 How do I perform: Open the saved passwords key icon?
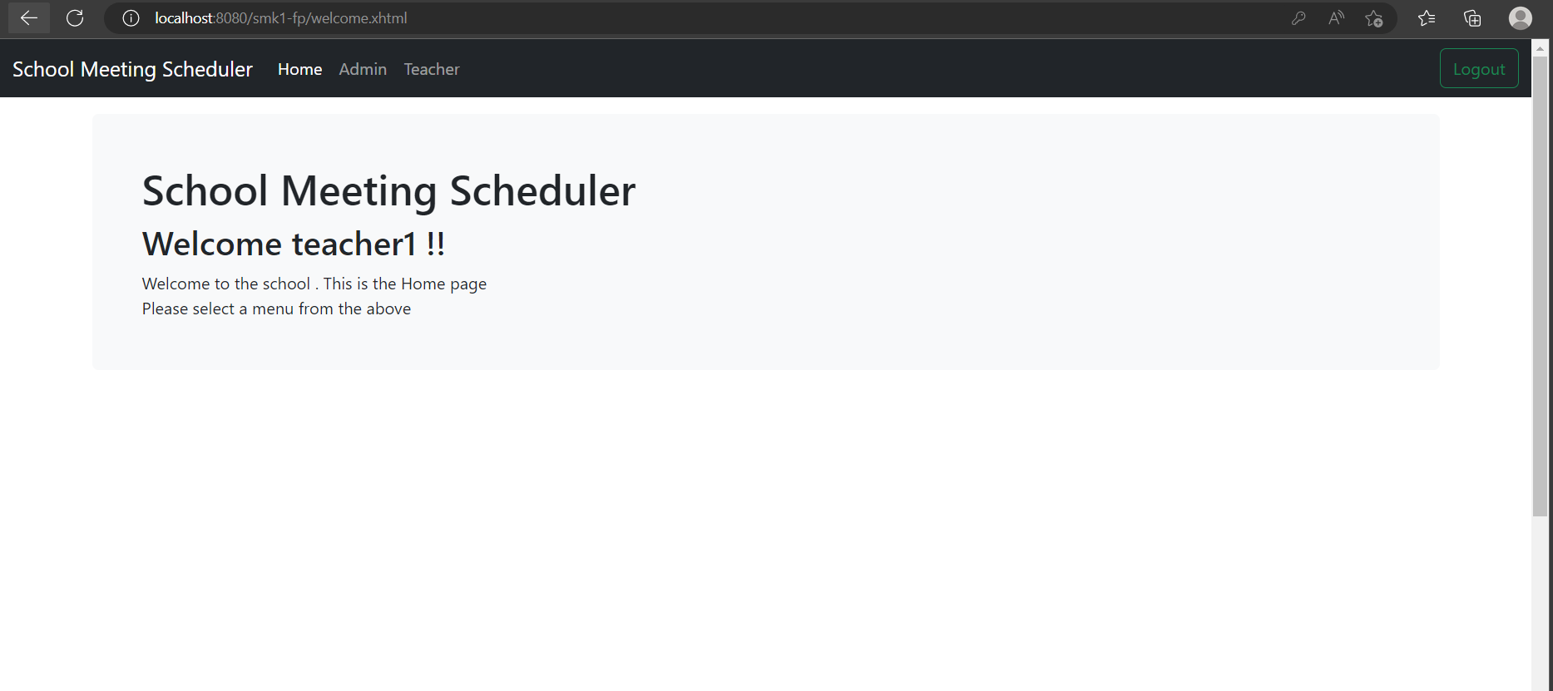pyautogui.click(x=1298, y=17)
